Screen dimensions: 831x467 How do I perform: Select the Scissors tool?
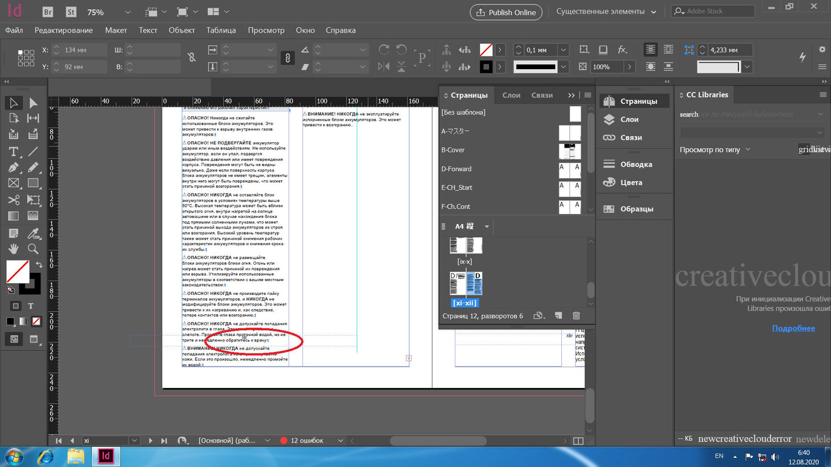(14, 200)
